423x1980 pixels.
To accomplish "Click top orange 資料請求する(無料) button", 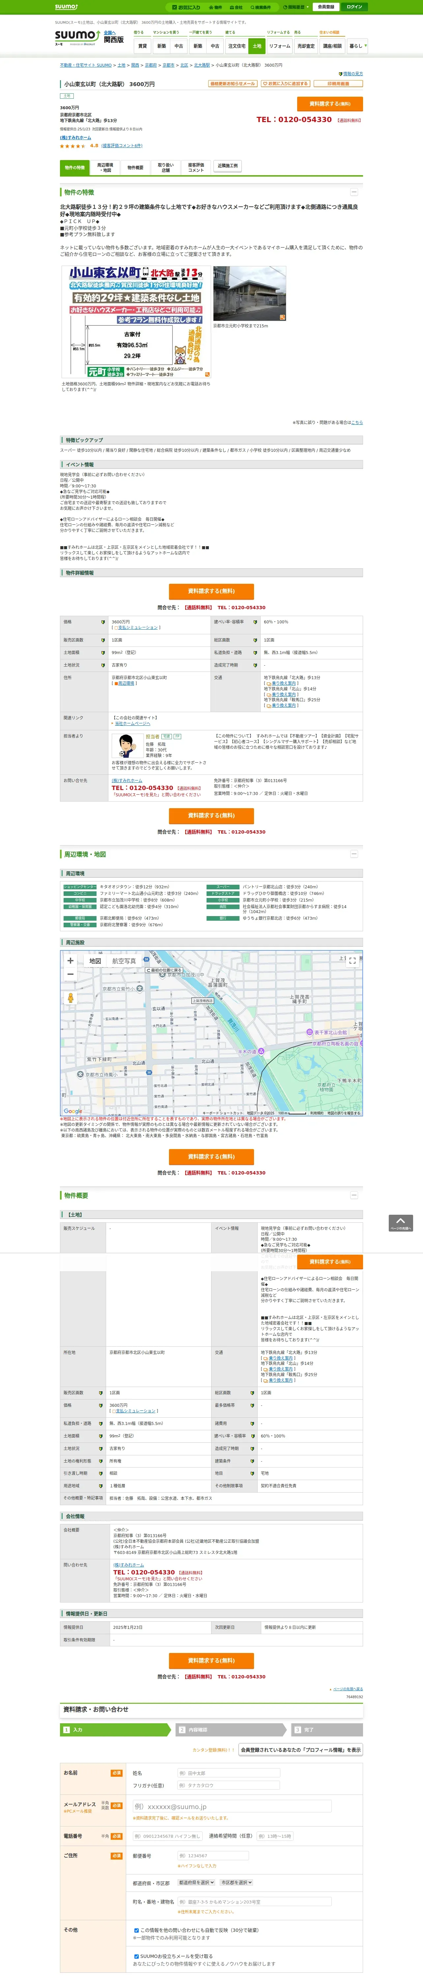I will [x=329, y=104].
